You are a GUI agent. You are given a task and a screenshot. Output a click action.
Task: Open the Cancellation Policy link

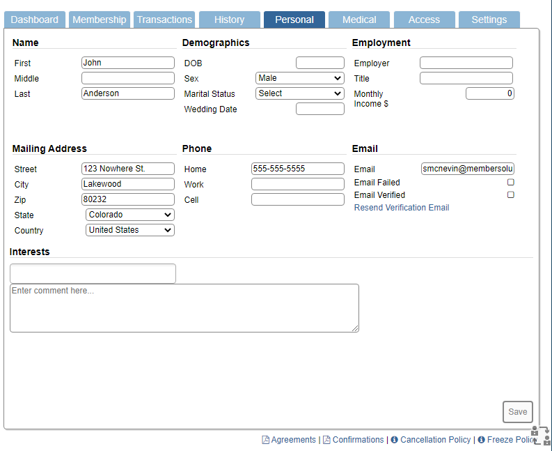(x=436, y=440)
